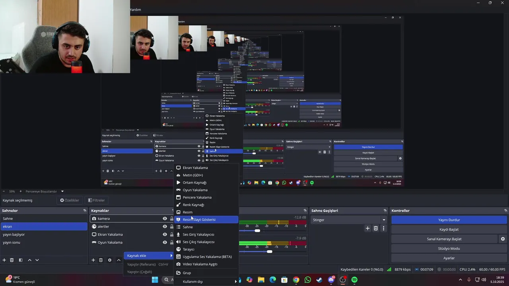
Task: Open Discord from the taskbar
Action: [x=331, y=280]
